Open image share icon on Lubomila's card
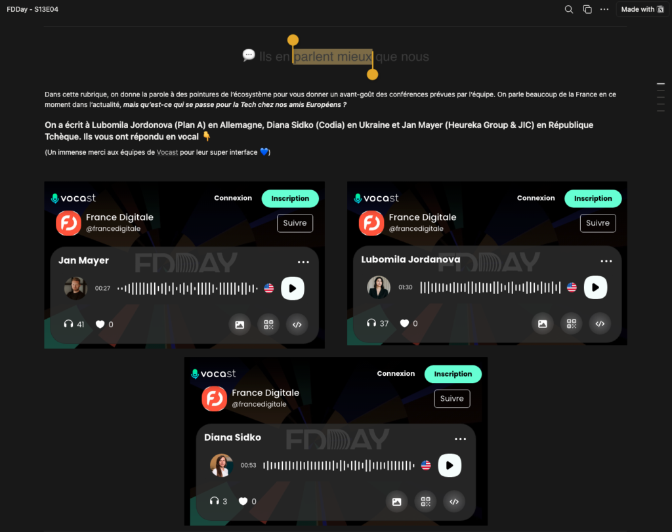Screen dimensions: 672x532 [543, 324]
